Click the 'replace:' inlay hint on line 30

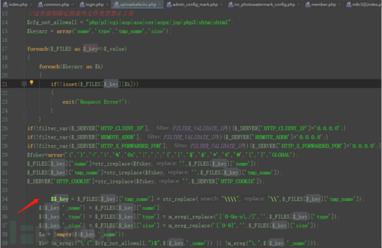click(167, 163)
